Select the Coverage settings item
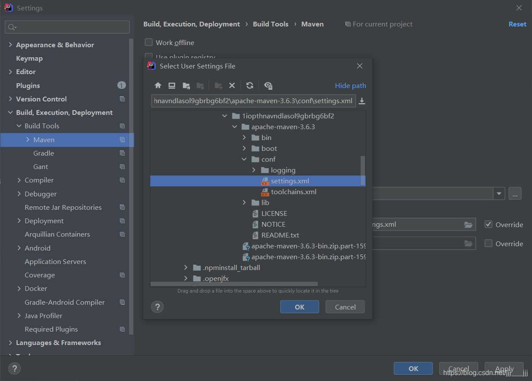Viewport: 532px width, 381px height. coord(40,275)
